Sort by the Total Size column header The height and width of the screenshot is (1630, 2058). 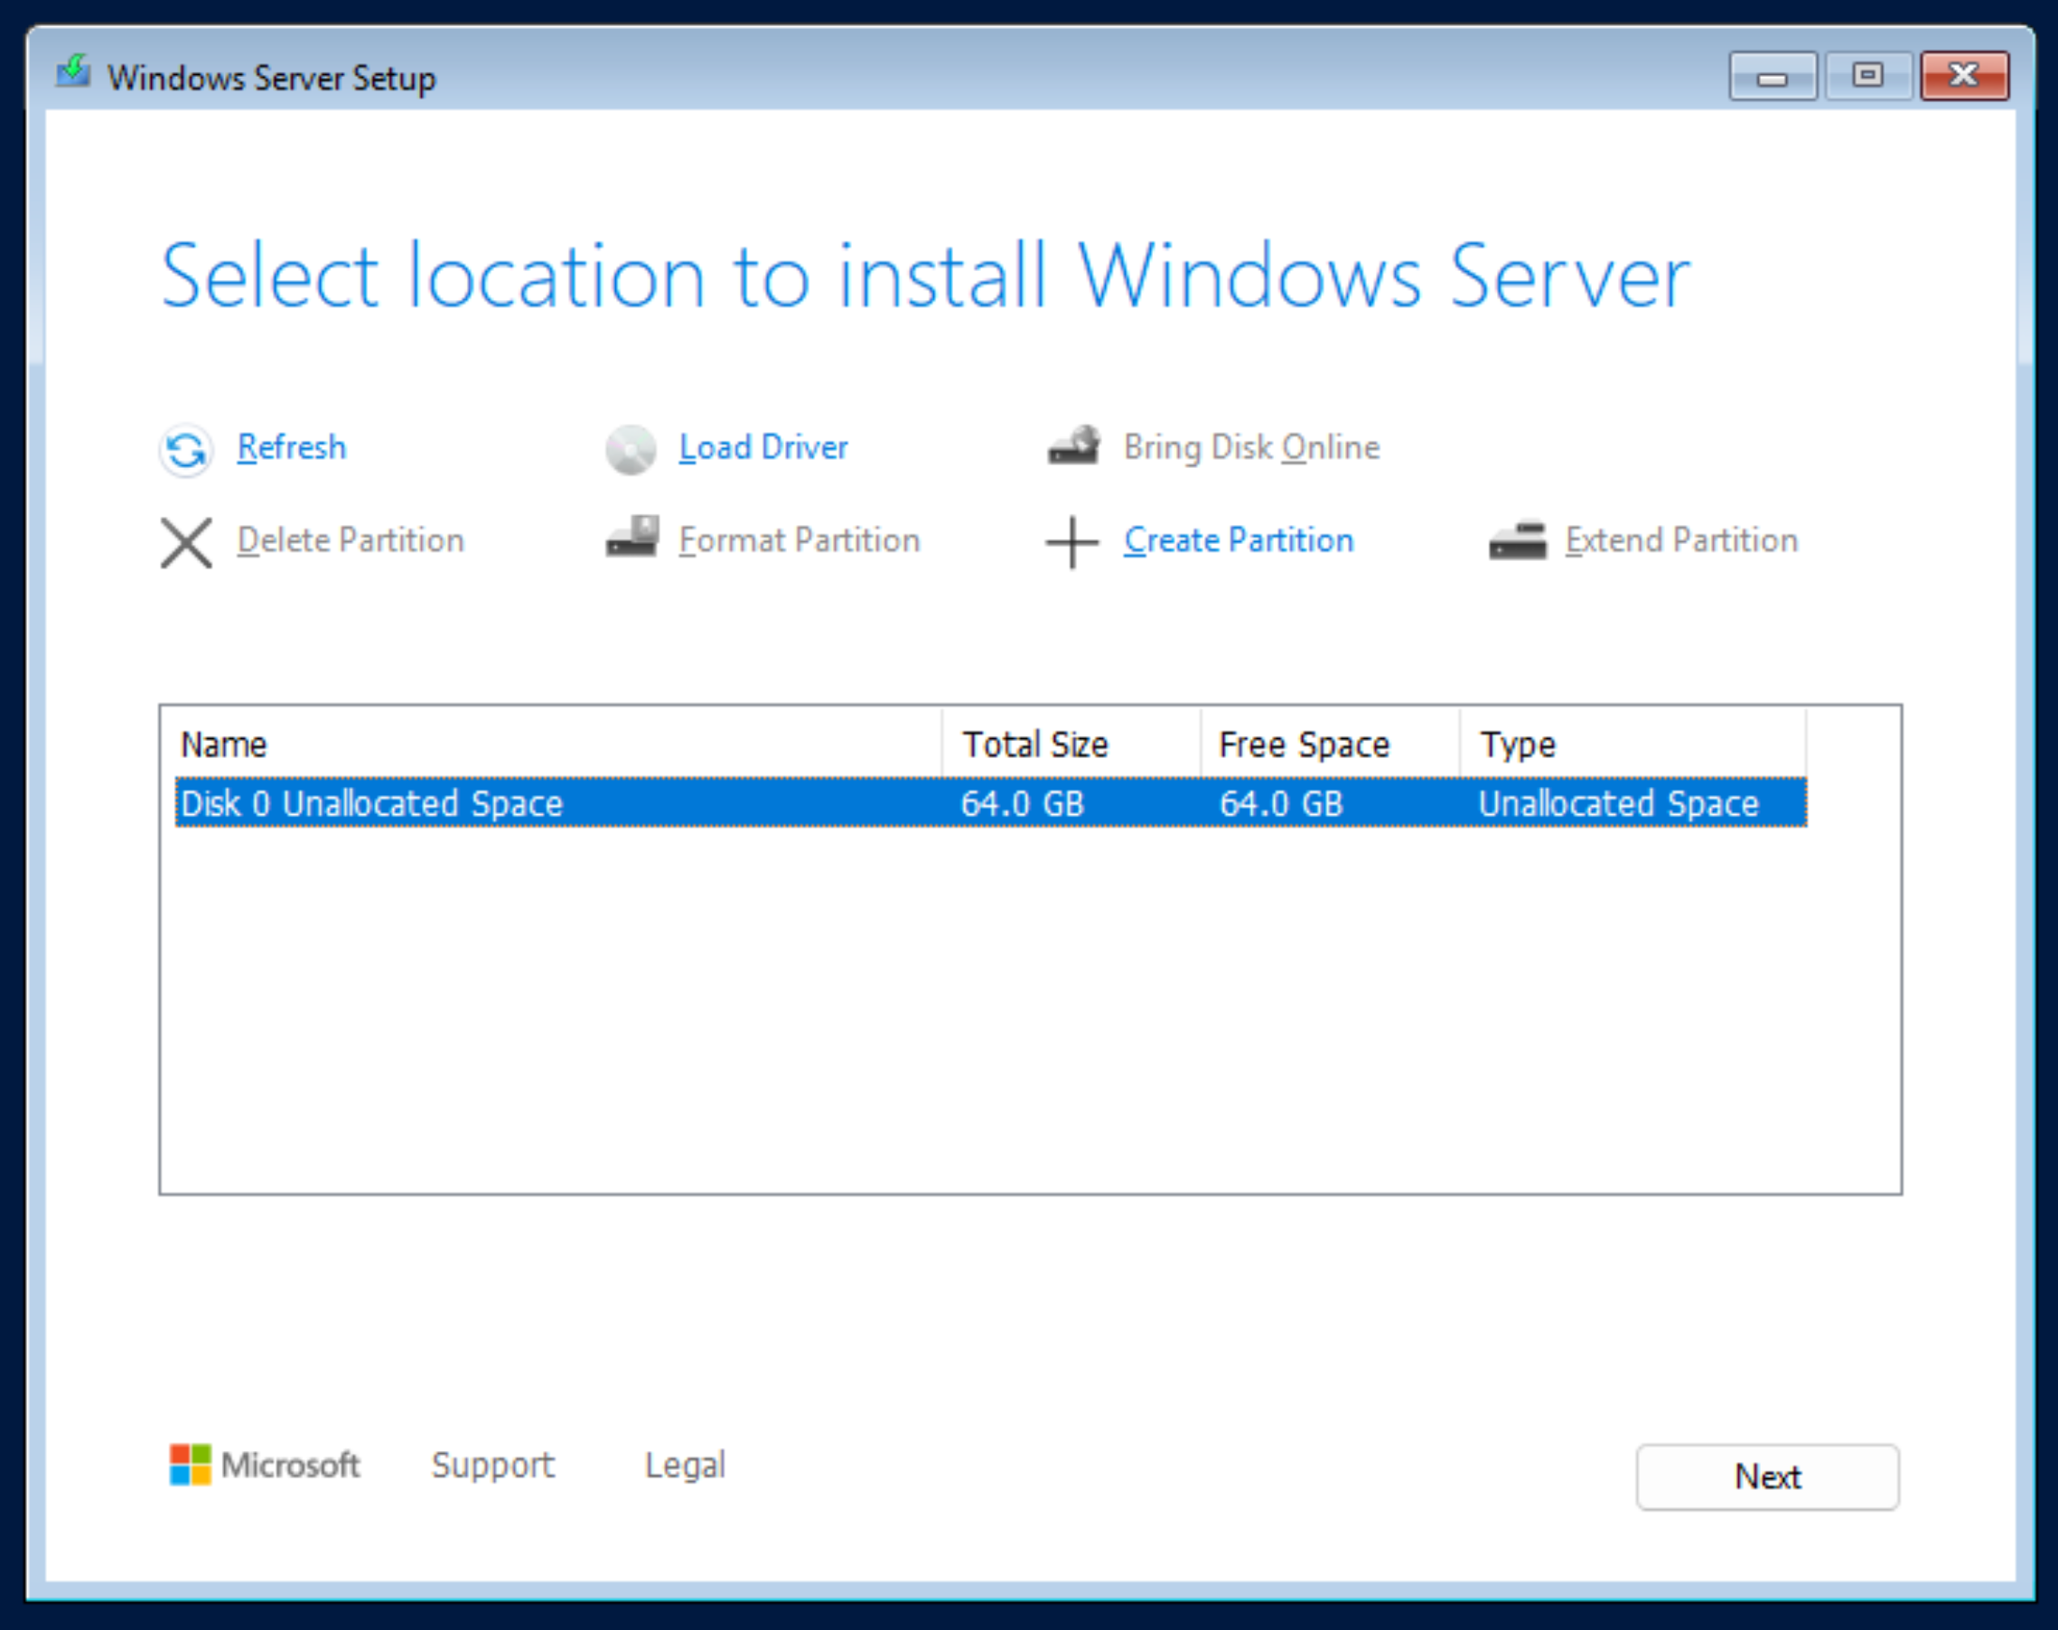(1071, 745)
